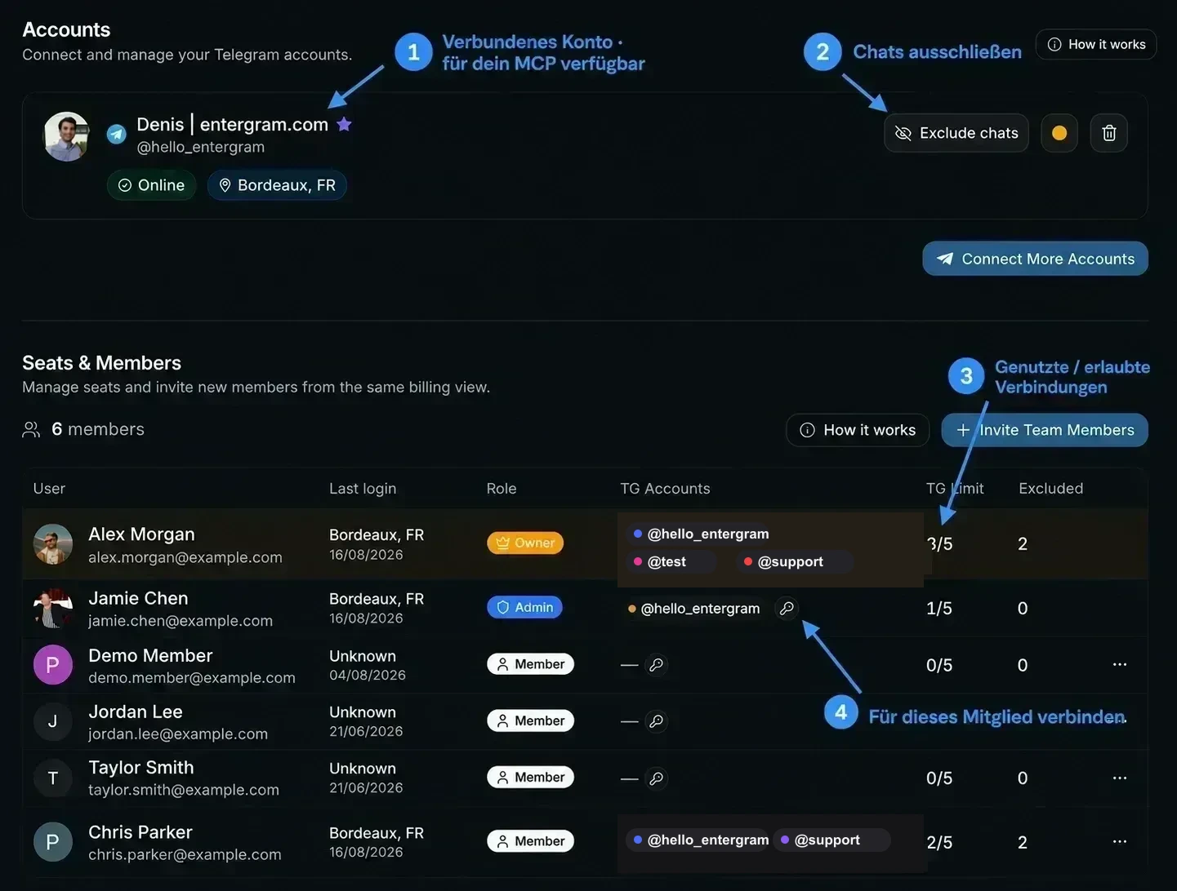Click the Member role badge for Chris Parker
This screenshot has height=891, width=1177.
coord(531,841)
